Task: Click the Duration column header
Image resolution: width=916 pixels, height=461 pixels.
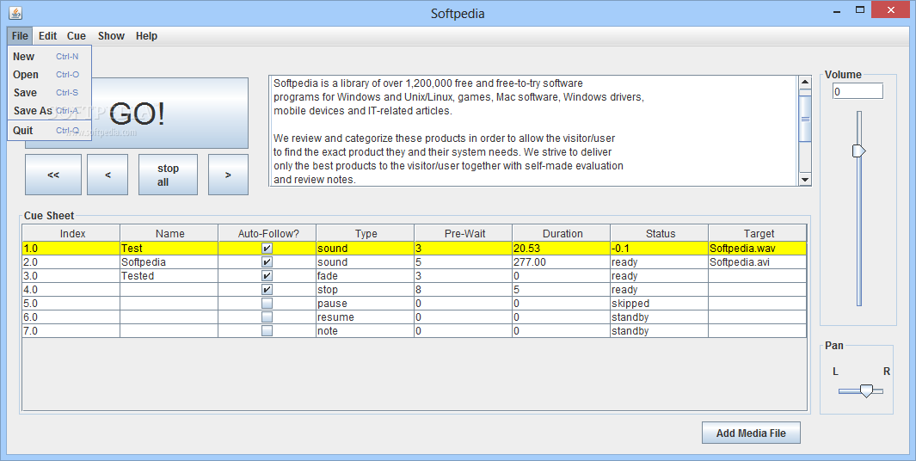Action: coord(562,234)
